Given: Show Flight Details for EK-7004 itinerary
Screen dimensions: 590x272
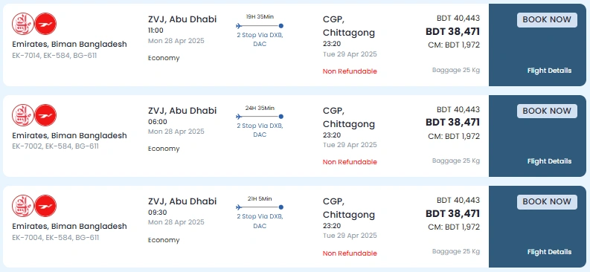Looking at the screenshot, I should pos(549,252).
